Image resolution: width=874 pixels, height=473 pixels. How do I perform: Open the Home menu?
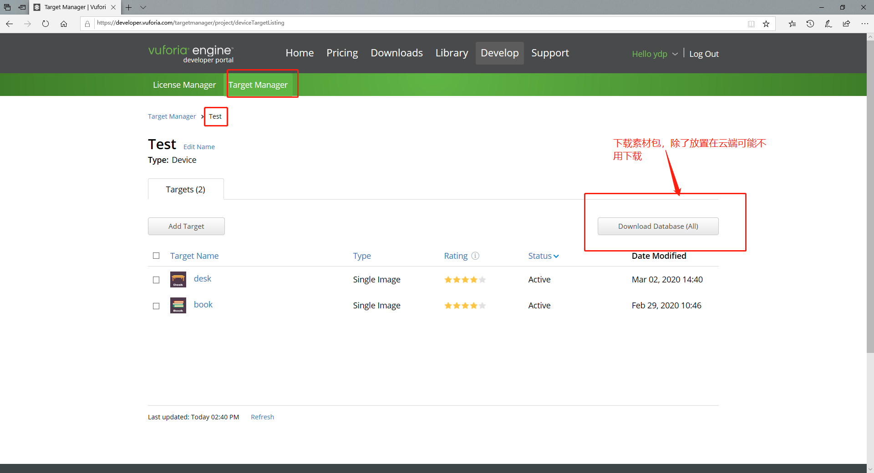click(300, 53)
